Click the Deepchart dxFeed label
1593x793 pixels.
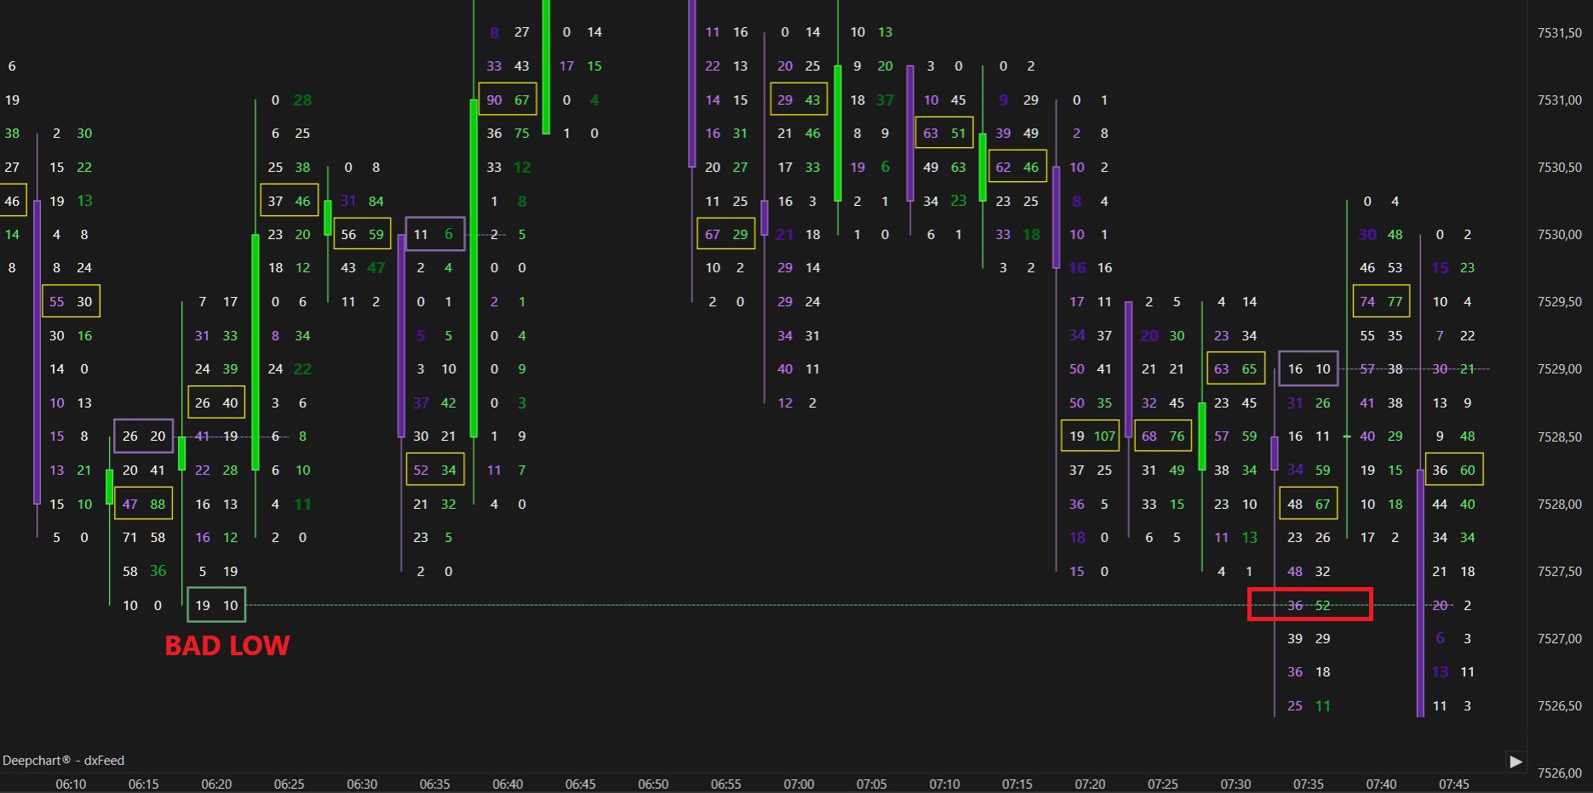[63, 761]
